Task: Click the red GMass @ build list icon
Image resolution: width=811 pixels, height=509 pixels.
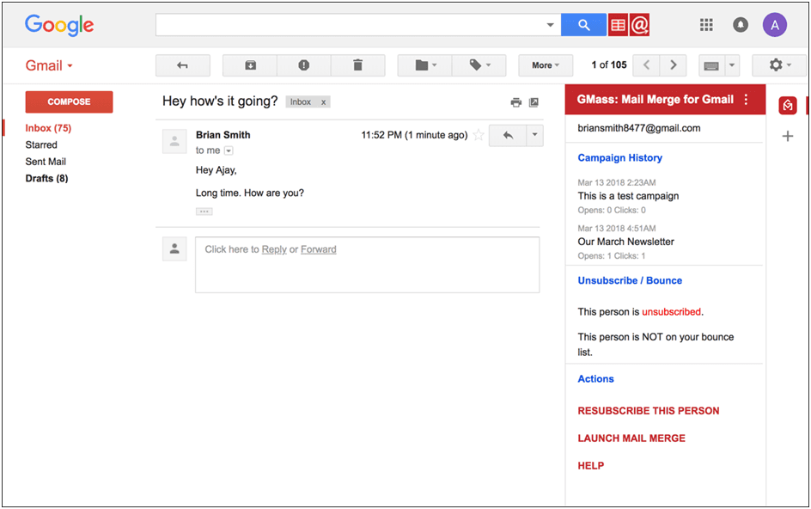Action: tap(639, 25)
